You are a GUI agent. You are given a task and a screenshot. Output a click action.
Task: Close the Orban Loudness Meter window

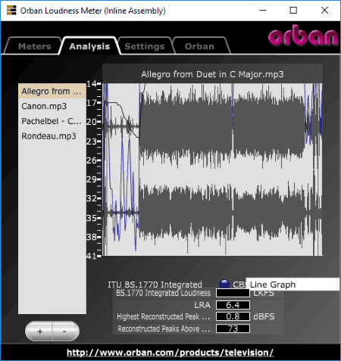324,11
